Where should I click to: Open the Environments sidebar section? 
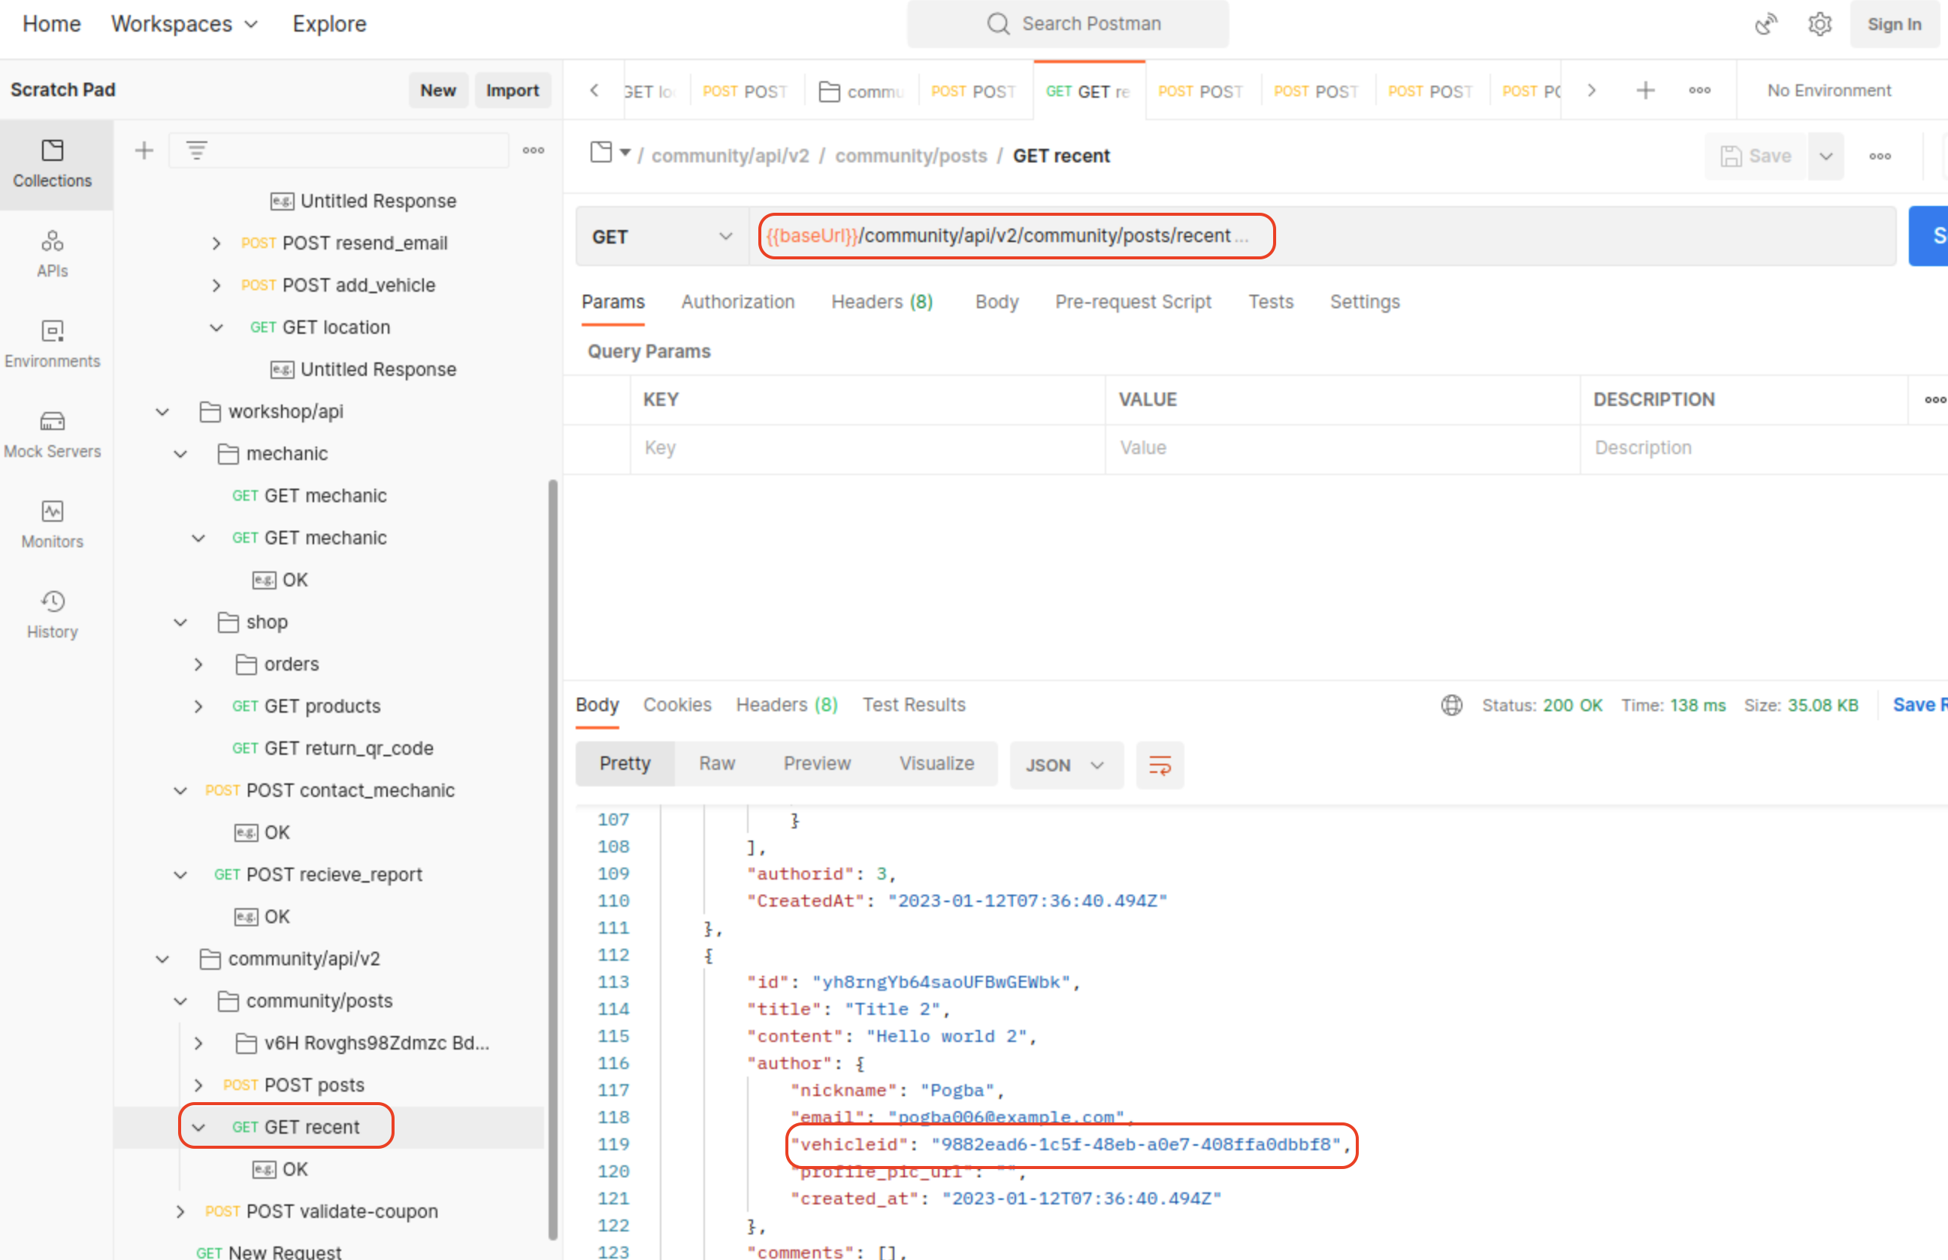(53, 344)
